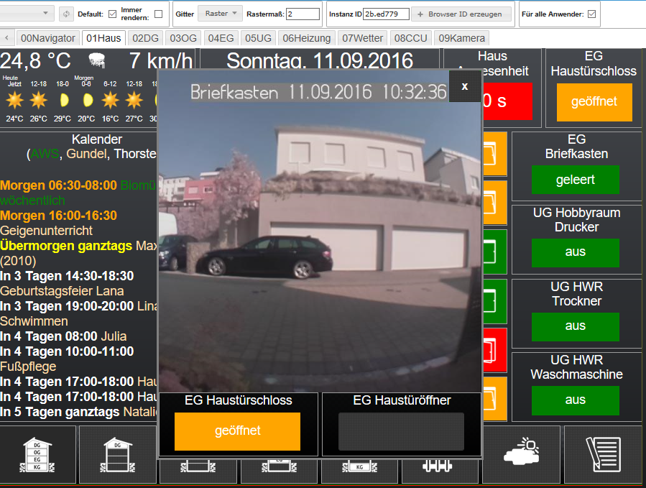Open the 02DG tab
646x488 pixels.
coord(145,38)
